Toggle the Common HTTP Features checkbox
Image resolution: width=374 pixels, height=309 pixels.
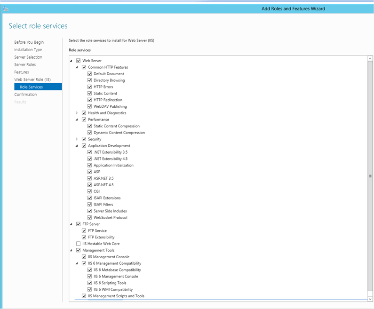(84, 67)
